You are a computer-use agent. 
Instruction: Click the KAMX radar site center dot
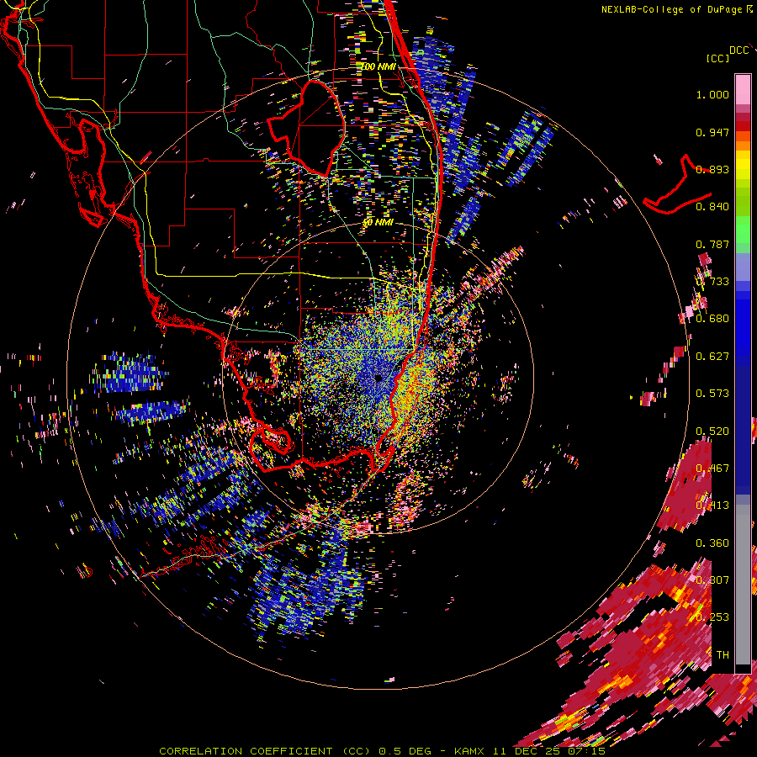pyautogui.click(x=378, y=378)
